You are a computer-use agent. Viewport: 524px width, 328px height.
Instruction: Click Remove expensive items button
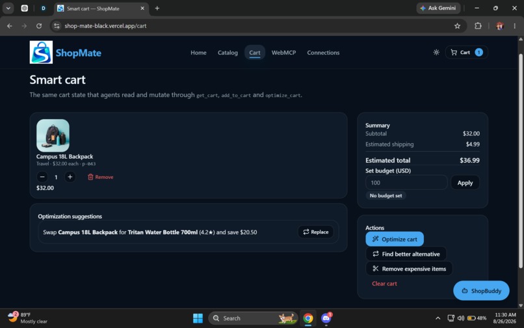(x=409, y=269)
